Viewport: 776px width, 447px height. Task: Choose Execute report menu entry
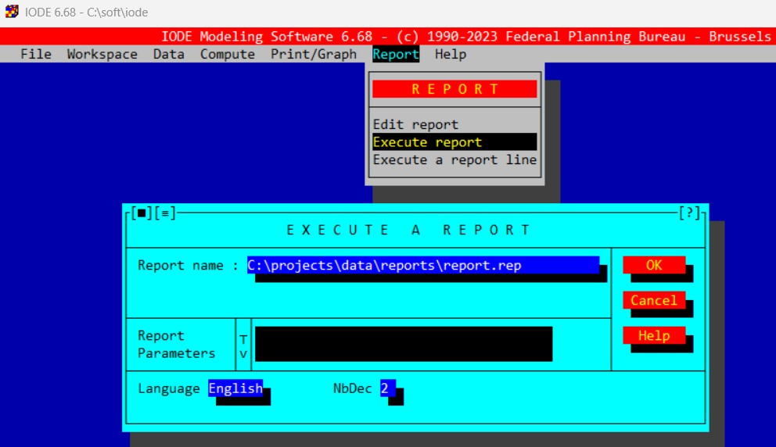(454, 142)
